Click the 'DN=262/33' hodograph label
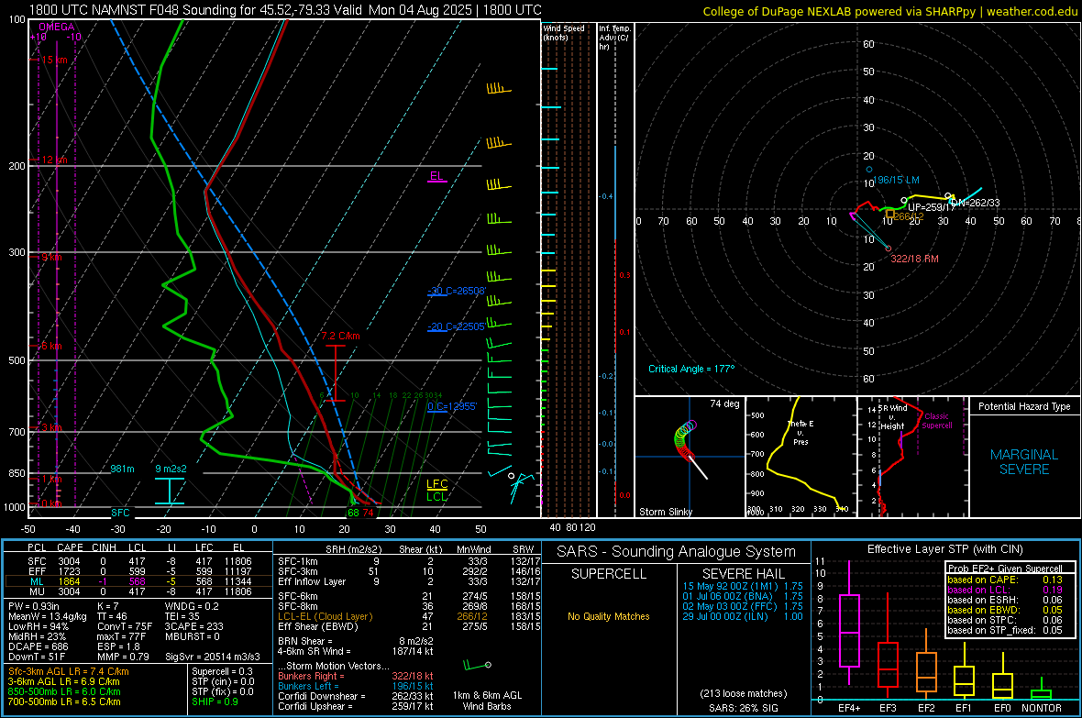 pos(975,203)
